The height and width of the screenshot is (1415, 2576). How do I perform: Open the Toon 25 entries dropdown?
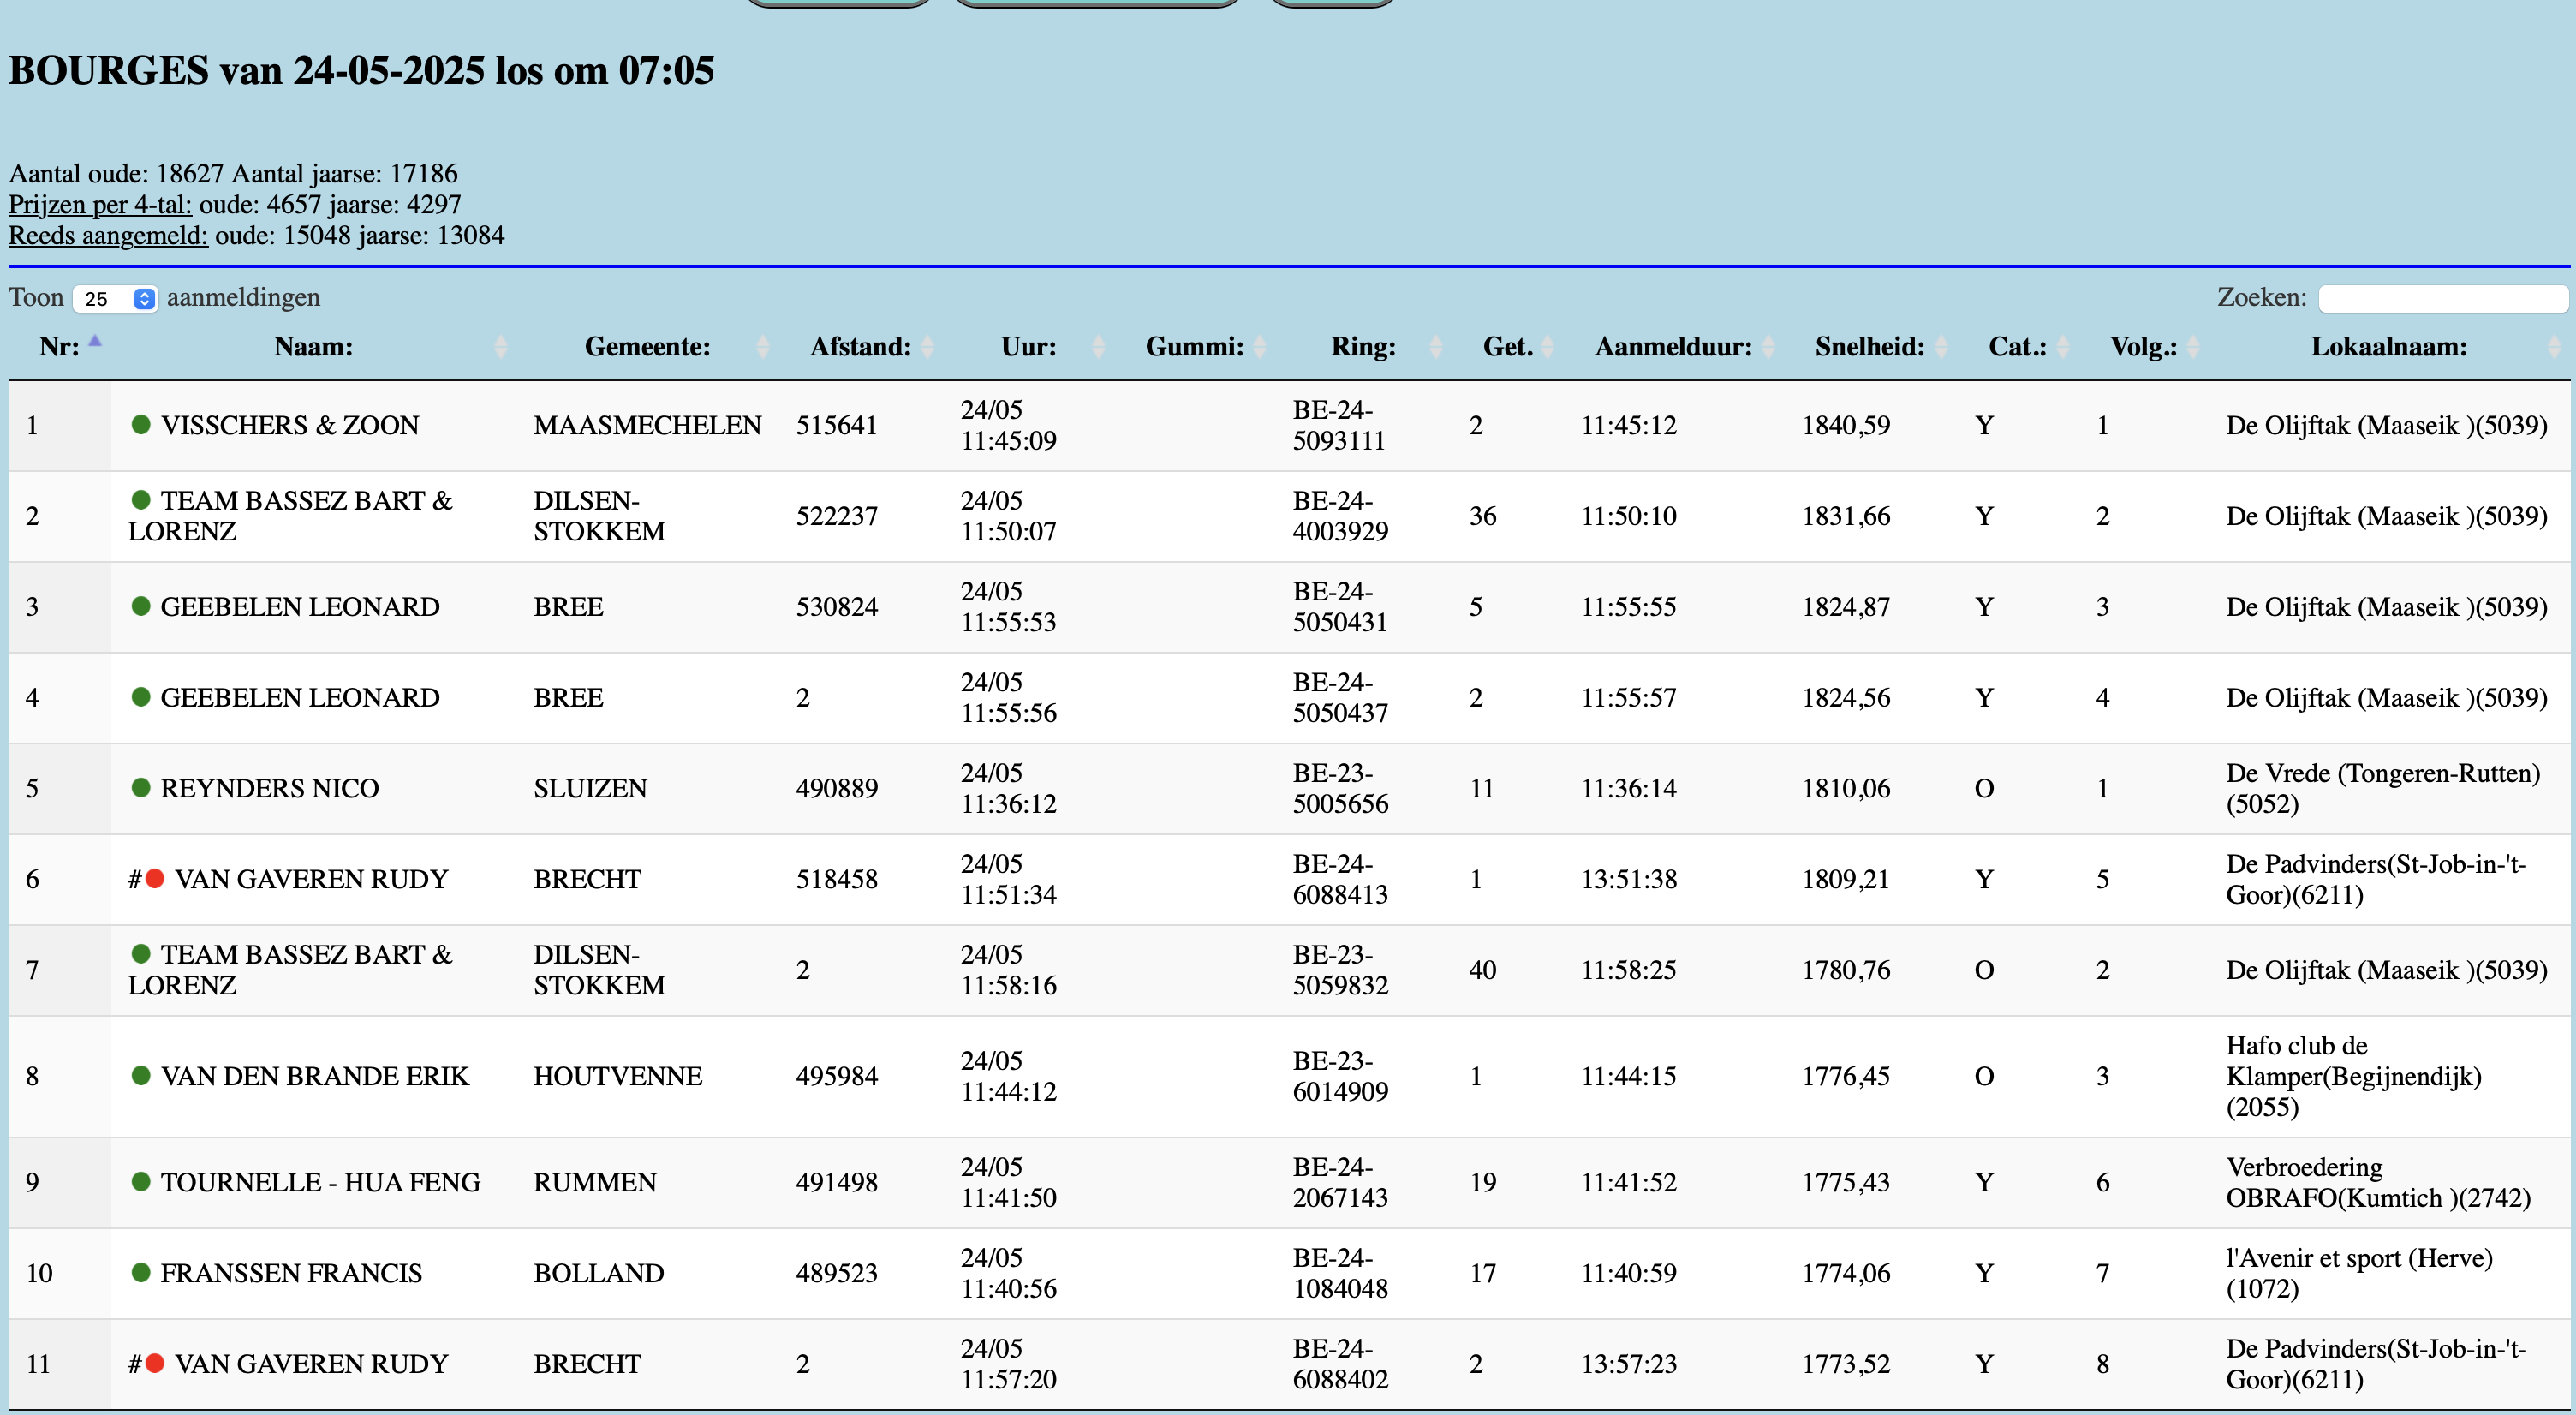point(115,299)
